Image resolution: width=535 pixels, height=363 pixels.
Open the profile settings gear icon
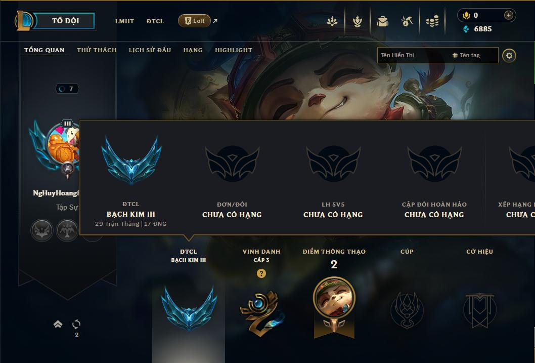pos(509,56)
